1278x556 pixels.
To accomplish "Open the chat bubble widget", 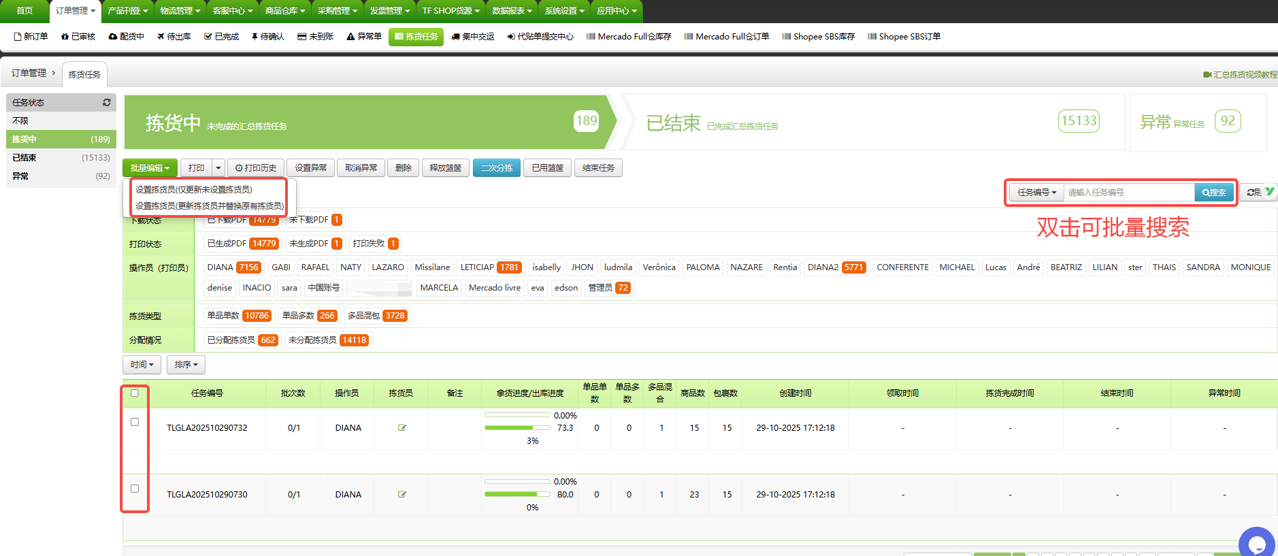I will coord(1256,543).
